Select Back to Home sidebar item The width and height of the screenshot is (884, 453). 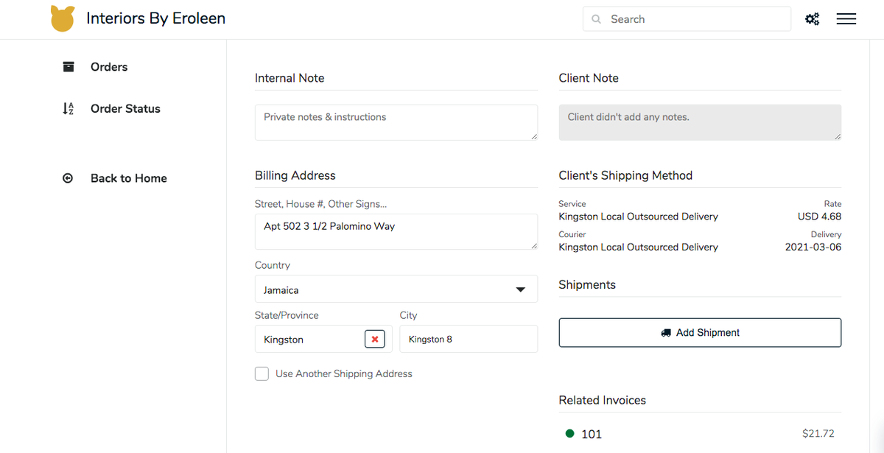(128, 178)
